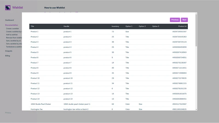Image resolution: width=219 pixels, height=123 pixels.
Task: Select the 'Product 11' title cell
Action: click(x=35, y=83)
